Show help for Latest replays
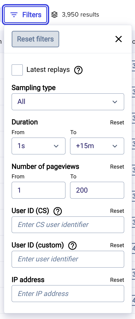Image resolution: width=135 pixels, height=319 pixels. tap(78, 70)
